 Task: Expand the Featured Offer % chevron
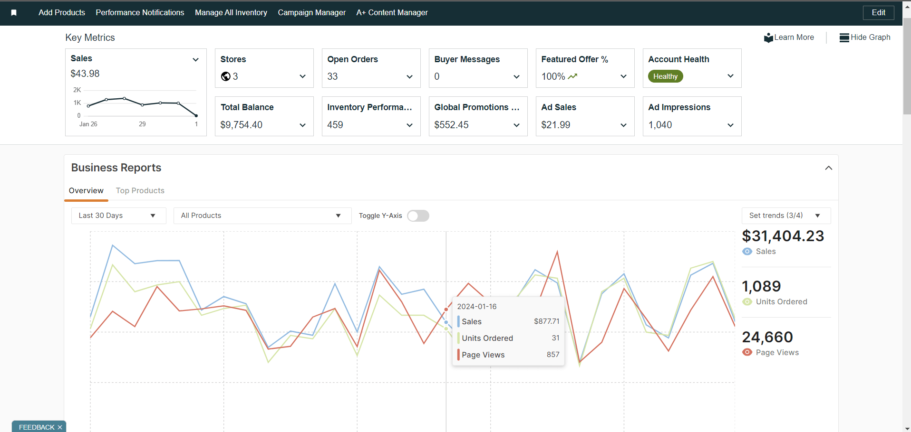[x=623, y=76]
